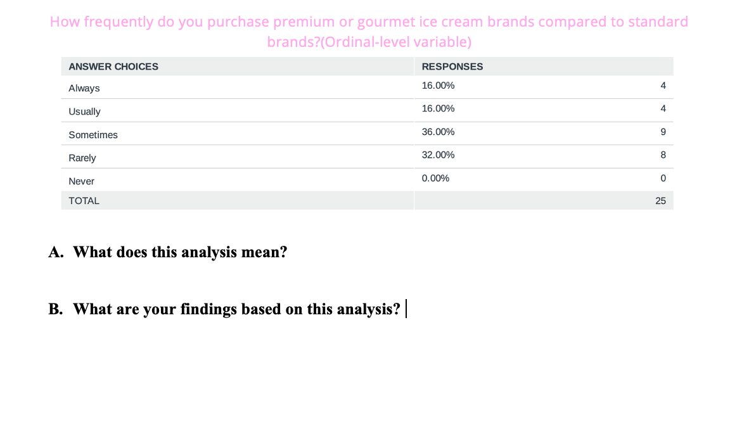Click the 0.00% percentage for Never
The width and height of the screenshot is (730, 422).
click(x=435, y=178)
